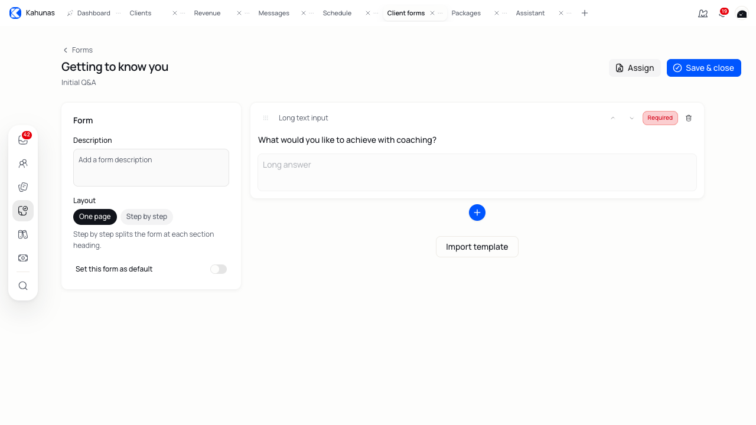The width and height of the screenshot is (756, 425).
Task: Switch to the Packages tab
Action: 466,13
